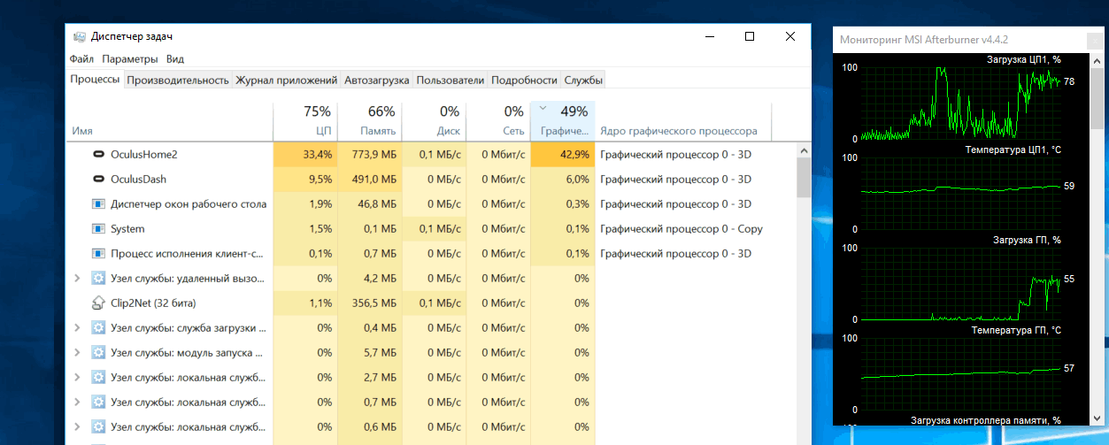Expand Узел службы: служба загрузки row

79,327
